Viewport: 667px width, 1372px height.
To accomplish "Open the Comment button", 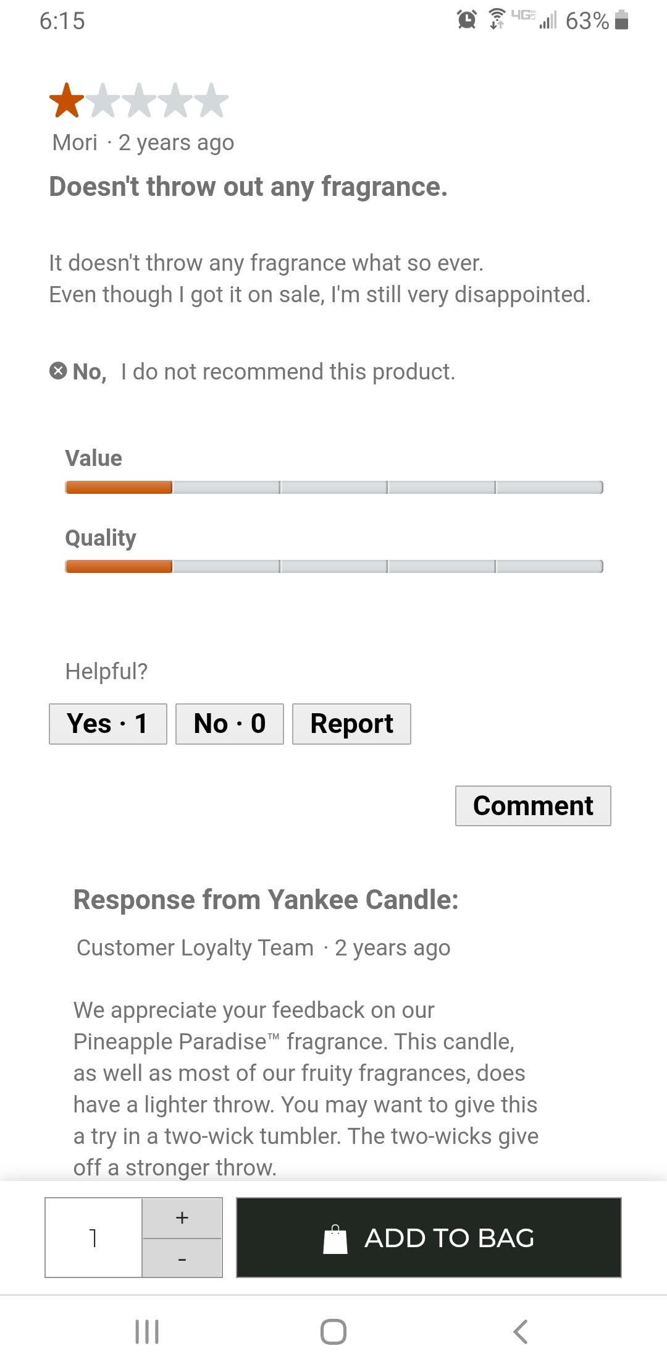I will tap(533, 806).
